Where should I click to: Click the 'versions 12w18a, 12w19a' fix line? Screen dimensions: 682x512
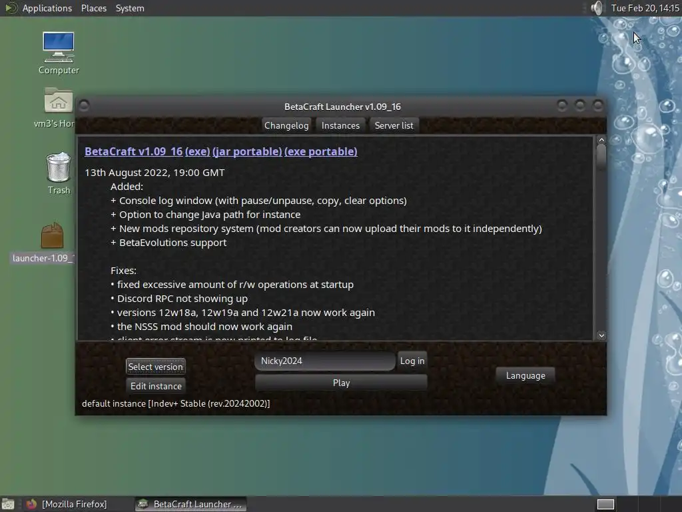coord(242,313)
